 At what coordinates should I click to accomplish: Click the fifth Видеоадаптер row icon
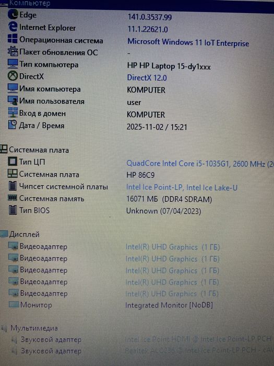[x=14, y=293]
